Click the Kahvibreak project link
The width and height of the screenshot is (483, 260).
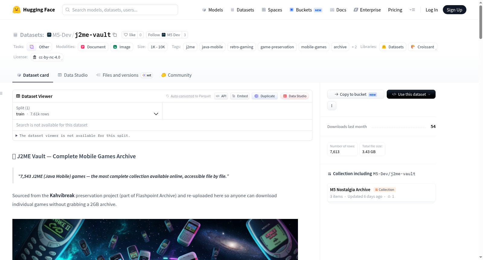[62, 195]
